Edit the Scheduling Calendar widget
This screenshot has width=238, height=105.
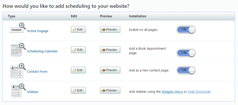(x=78, y=50)
